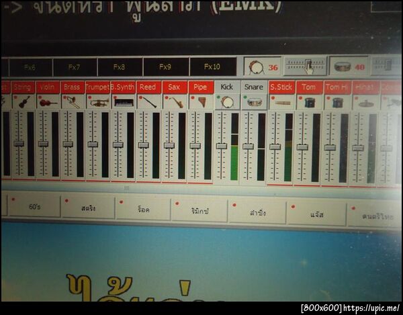Click the Snare drum icon
This screenshot has height=315, width=403.
click(x=254, y=103)
